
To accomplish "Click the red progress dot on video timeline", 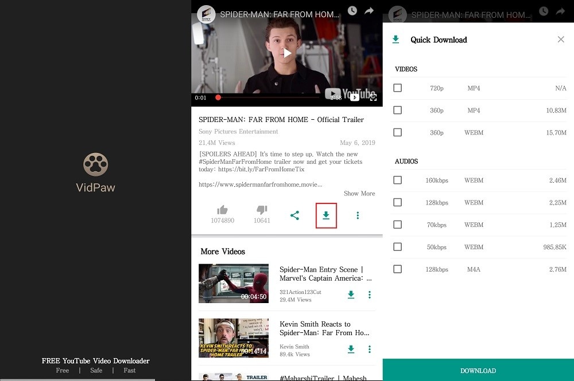I will point(218,97).
